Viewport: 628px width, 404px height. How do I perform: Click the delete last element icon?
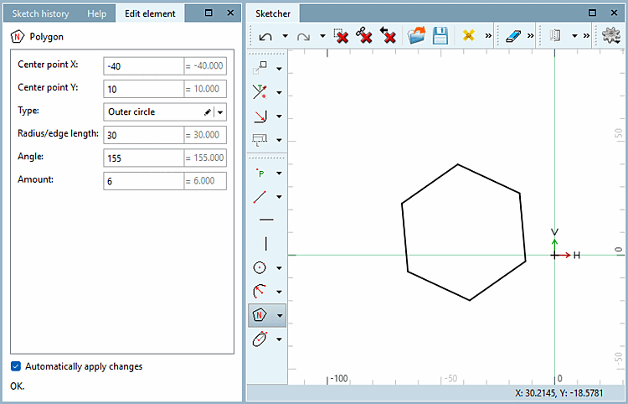[x=388, y=35]
